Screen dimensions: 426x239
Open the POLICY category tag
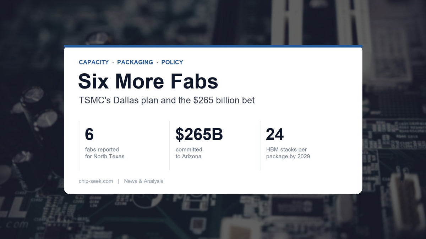(172, 62)
